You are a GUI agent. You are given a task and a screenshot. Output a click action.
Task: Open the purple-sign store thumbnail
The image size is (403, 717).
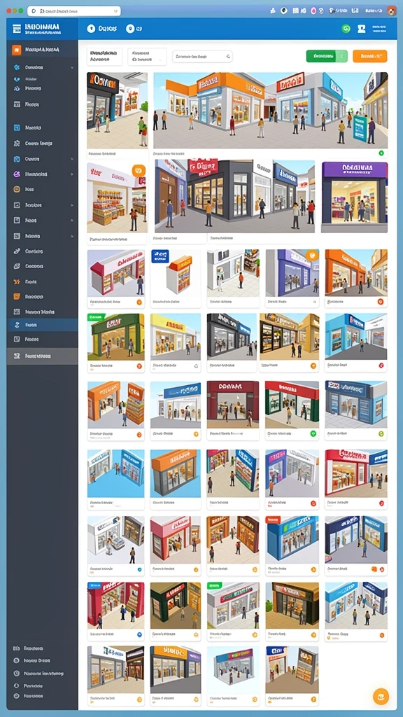point(355,197)
